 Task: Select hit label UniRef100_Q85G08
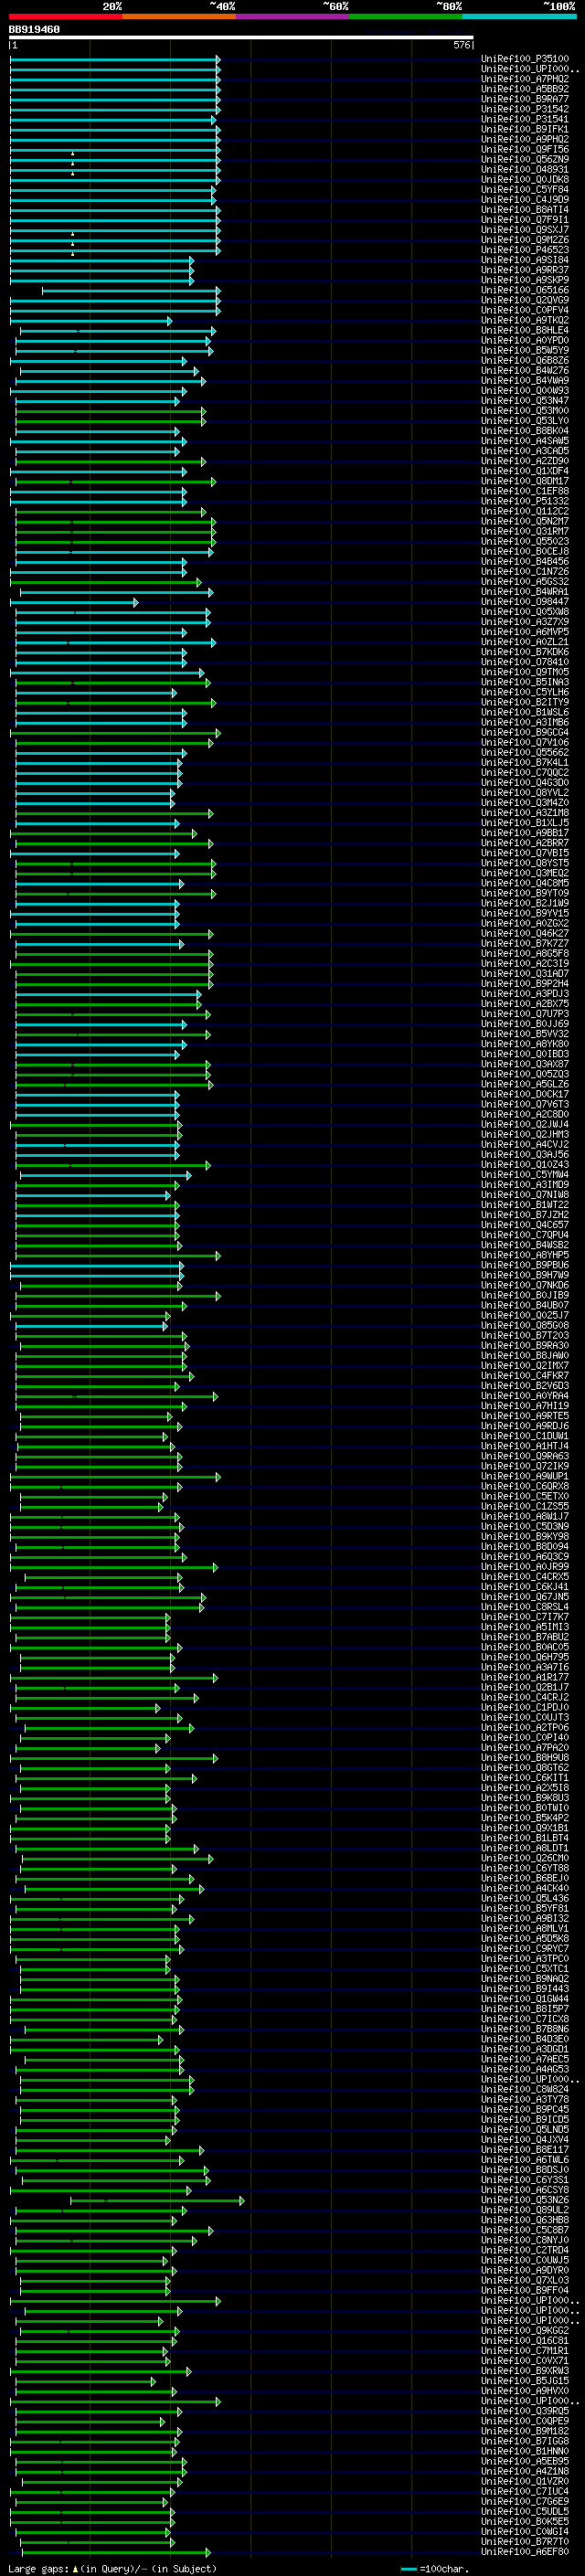click(525, 1325)
